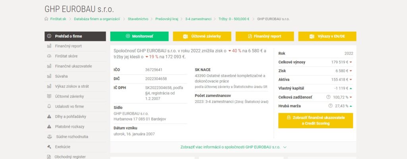Open Udalosti vo firme sidebar item
407x159 pixels.
[75, 107]
